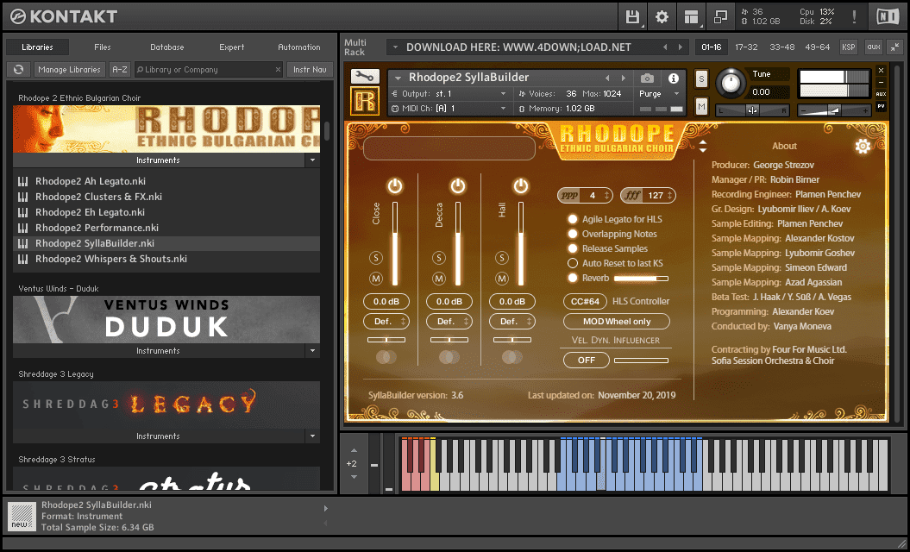Open instrument edit wrench icon
Image resolution: width=910 pixels, height=552 pixels.
(x=365, y=76)
